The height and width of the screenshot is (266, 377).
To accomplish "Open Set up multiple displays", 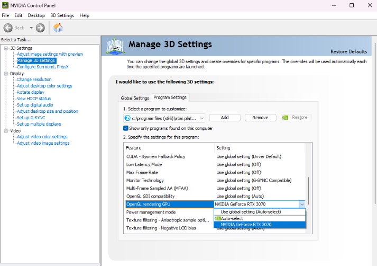I will point(39,124).
